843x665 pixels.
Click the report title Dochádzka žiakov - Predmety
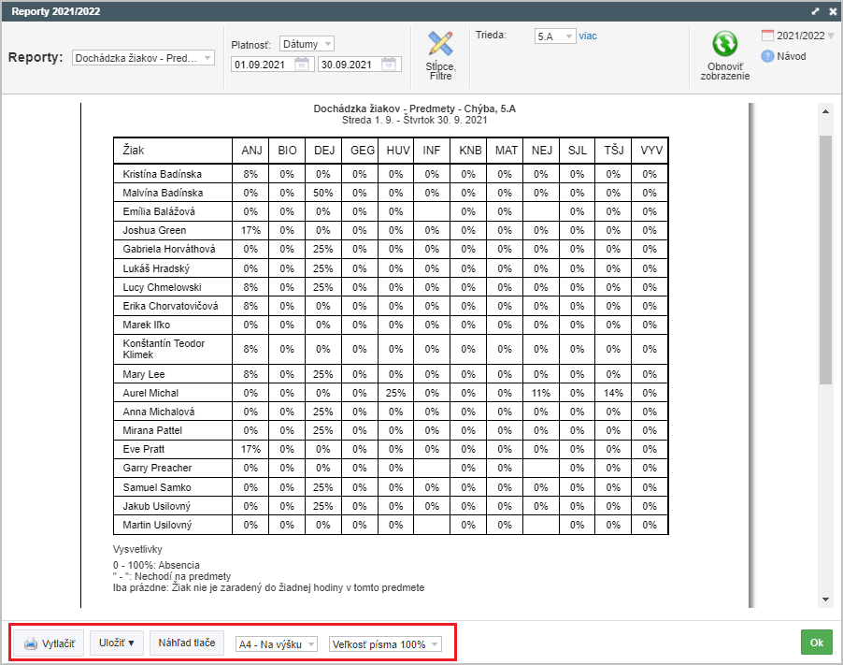click(415, 108)
